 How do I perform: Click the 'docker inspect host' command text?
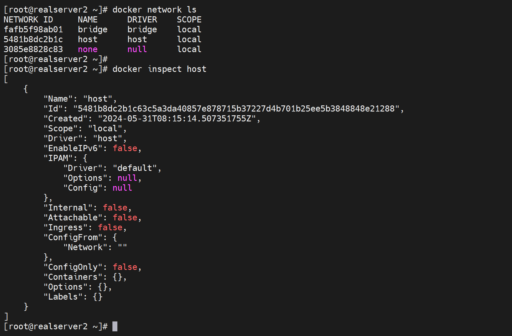[159, 69]
